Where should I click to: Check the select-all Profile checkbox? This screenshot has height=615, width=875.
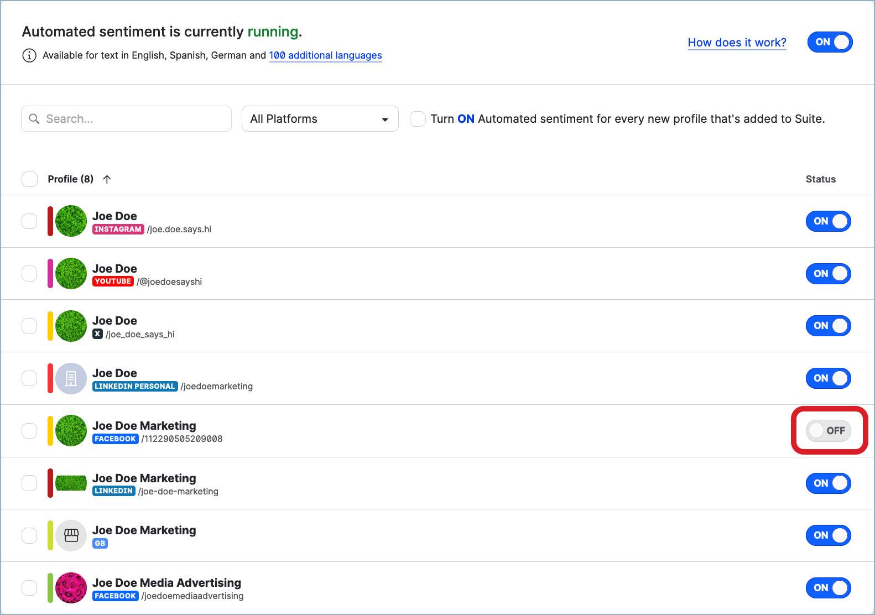29,179
